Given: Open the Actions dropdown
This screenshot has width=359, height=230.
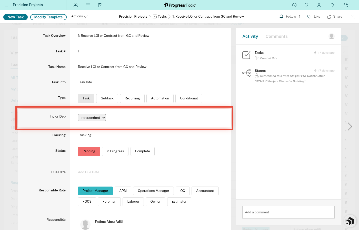Looking at the screenshot, I should (x=79, y=16).
